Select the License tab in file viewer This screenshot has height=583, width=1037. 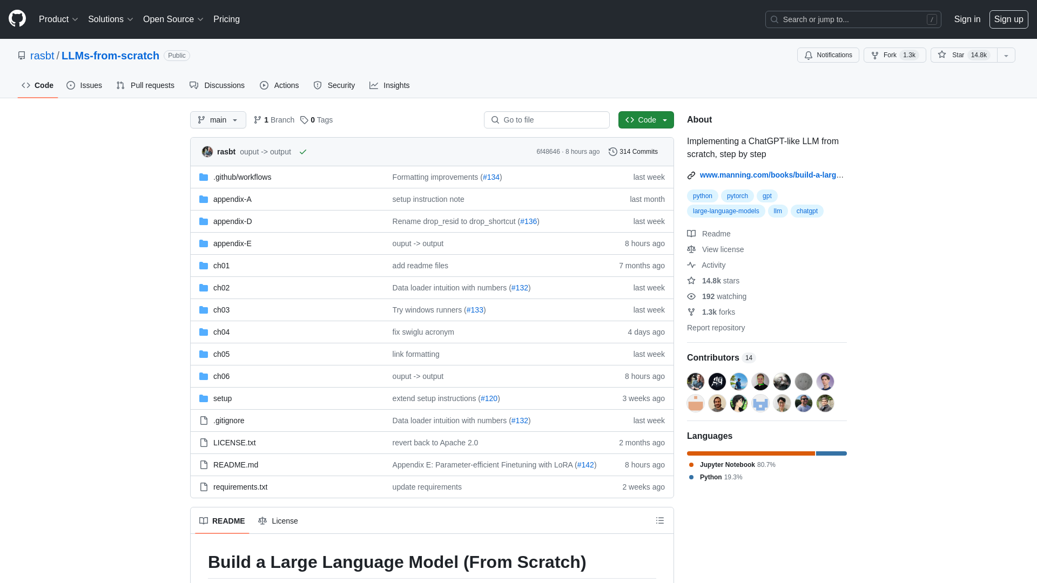278,521
